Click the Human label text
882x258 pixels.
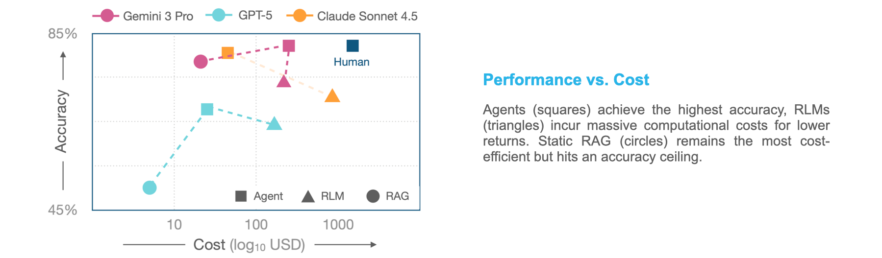point(352,62)
